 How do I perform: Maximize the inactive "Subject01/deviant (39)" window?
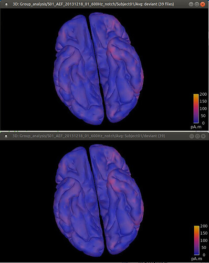(x=197, y=136)
